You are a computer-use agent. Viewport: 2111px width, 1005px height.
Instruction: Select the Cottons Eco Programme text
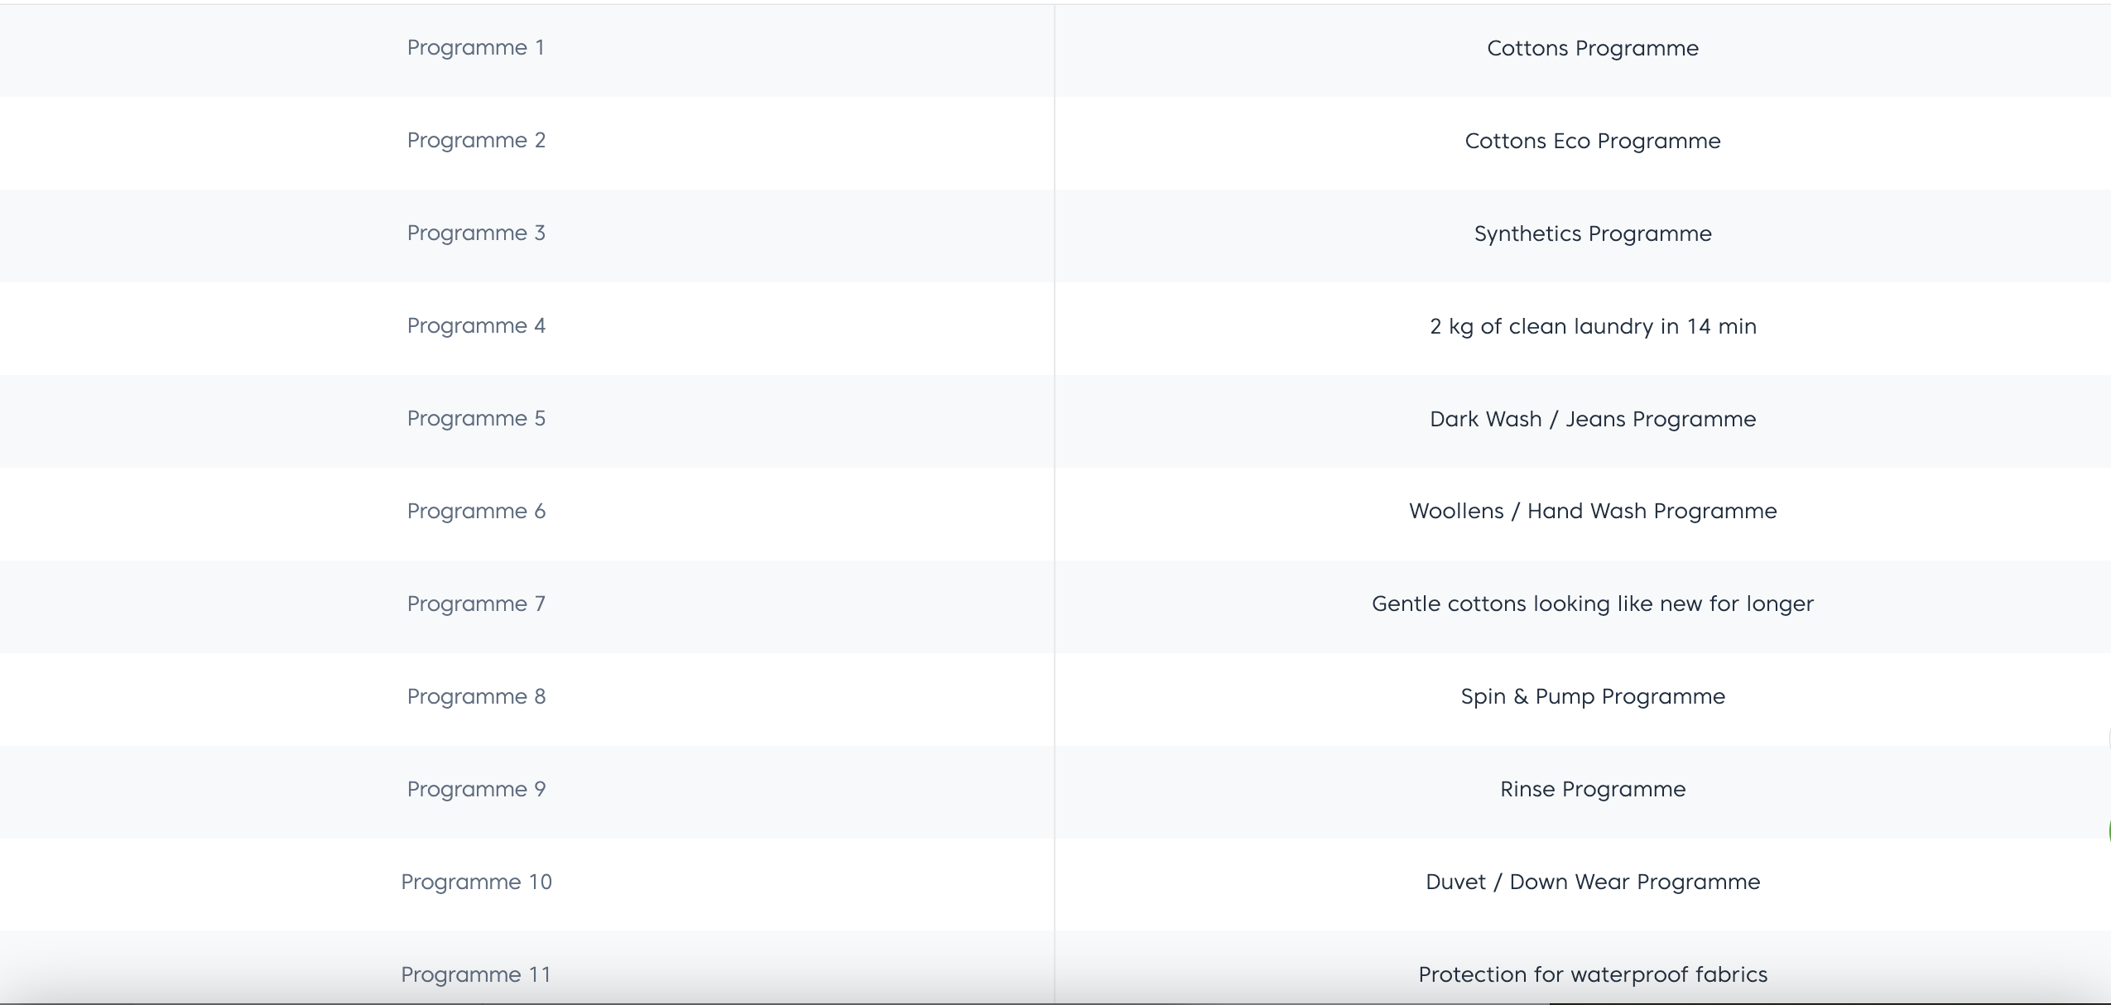pos(1592,142)
